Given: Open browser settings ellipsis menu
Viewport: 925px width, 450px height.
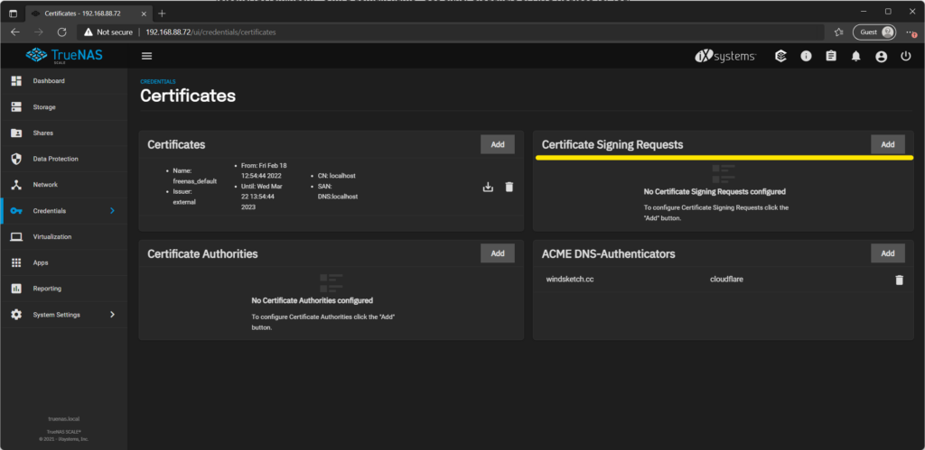Looking at the screenshot, I should (x=911, y=32).
